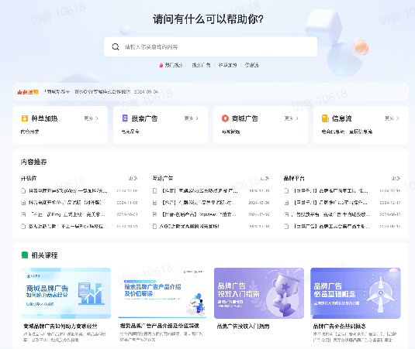Open the announcement dated 2024-09-04
The width and height of the screenshot is (415, 349).
(x=102, y=92)
